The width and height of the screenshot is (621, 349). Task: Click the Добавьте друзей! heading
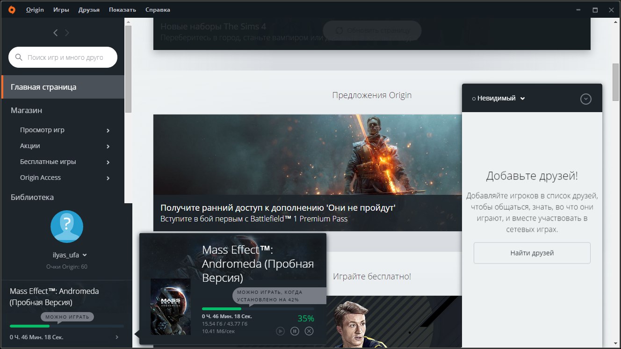(x=532, y=176)
